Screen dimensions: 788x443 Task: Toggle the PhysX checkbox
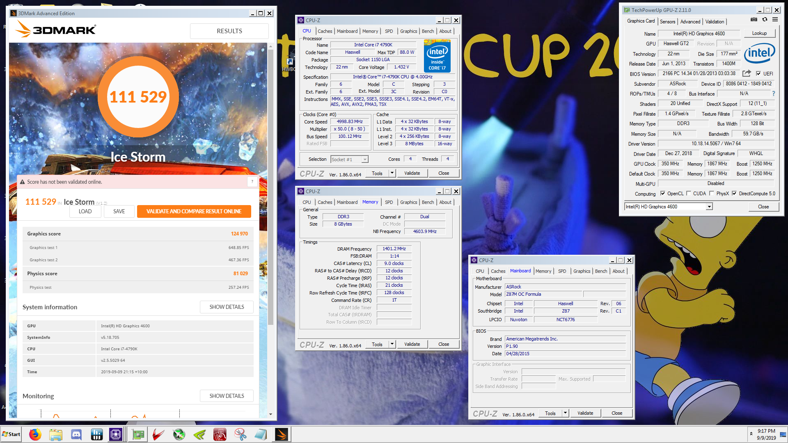click(x=712, y=194)
